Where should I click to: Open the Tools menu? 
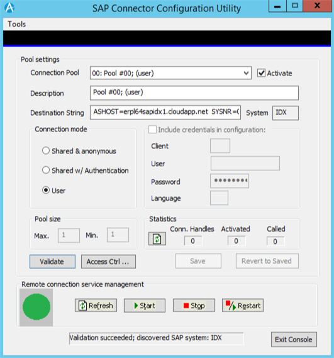[16, 24]
